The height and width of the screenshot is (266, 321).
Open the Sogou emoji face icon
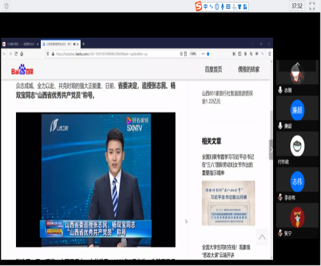coord(217,6)
